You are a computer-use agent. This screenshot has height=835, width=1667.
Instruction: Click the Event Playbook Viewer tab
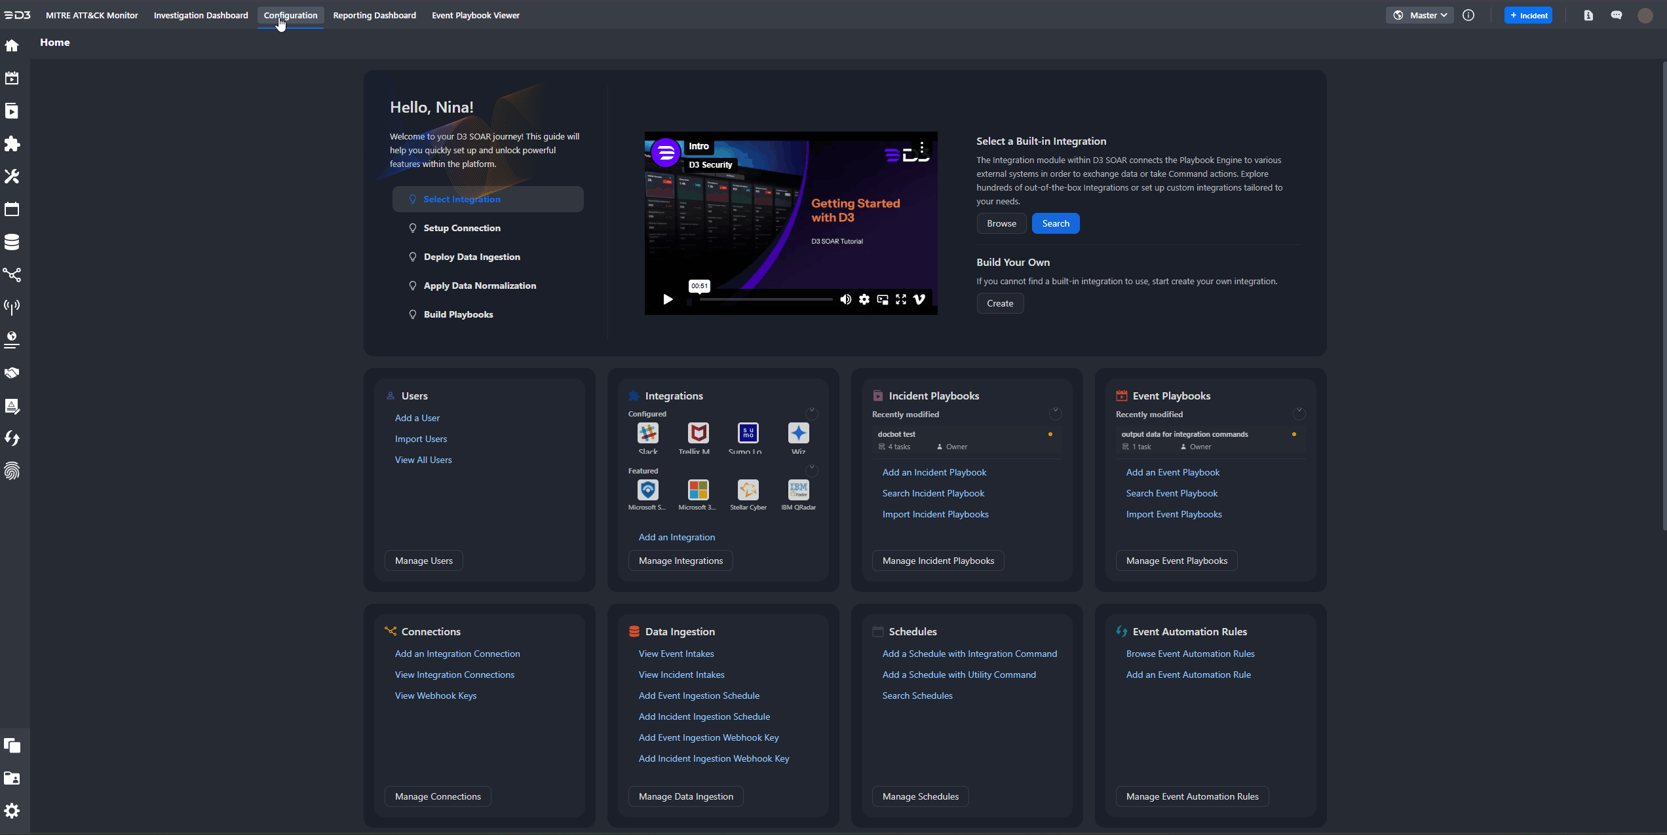pyautogui.click(x=475, y=15)
